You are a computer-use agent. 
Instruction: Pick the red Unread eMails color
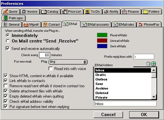pos(102,41)
